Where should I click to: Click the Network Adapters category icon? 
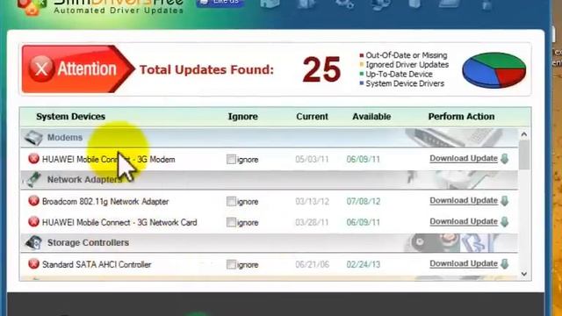pyautogui.click(x=33, y=179)
